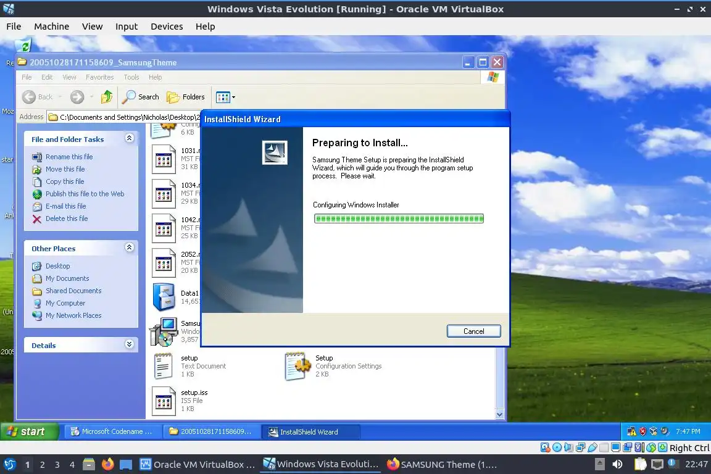Image resolution: width=711 pixels, height=474 pixels.
Task: Select the 1031 MST file icon
Action: [x=163, y=159]
